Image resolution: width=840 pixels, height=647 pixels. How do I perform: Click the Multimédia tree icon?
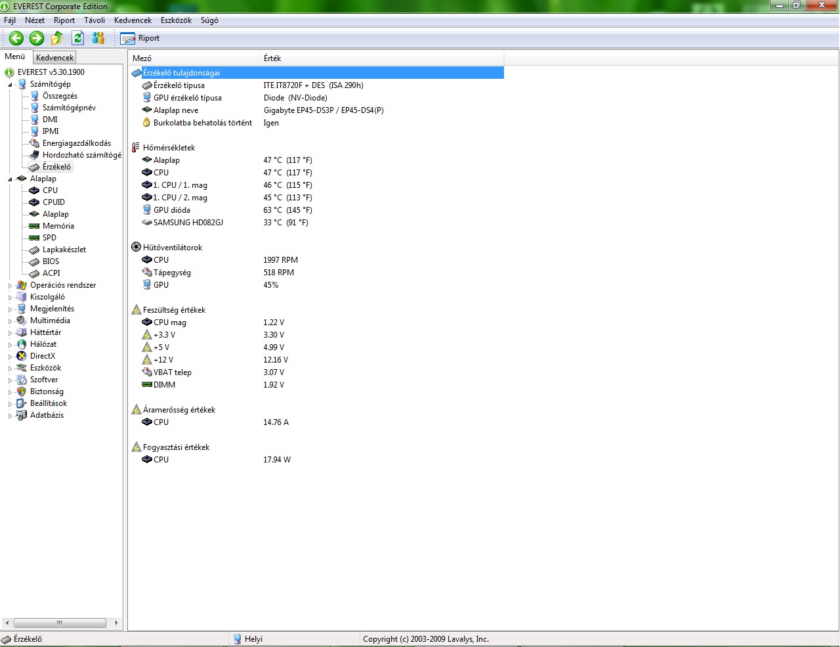tap(22, 321)
